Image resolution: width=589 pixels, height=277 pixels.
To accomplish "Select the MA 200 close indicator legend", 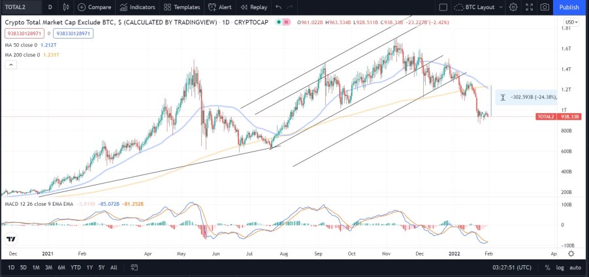I will (x=22, y=55).
